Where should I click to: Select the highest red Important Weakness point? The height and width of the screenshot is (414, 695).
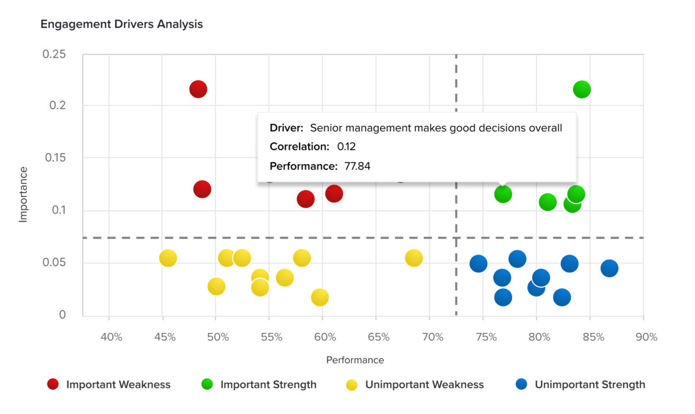click(x=198, y=89)
